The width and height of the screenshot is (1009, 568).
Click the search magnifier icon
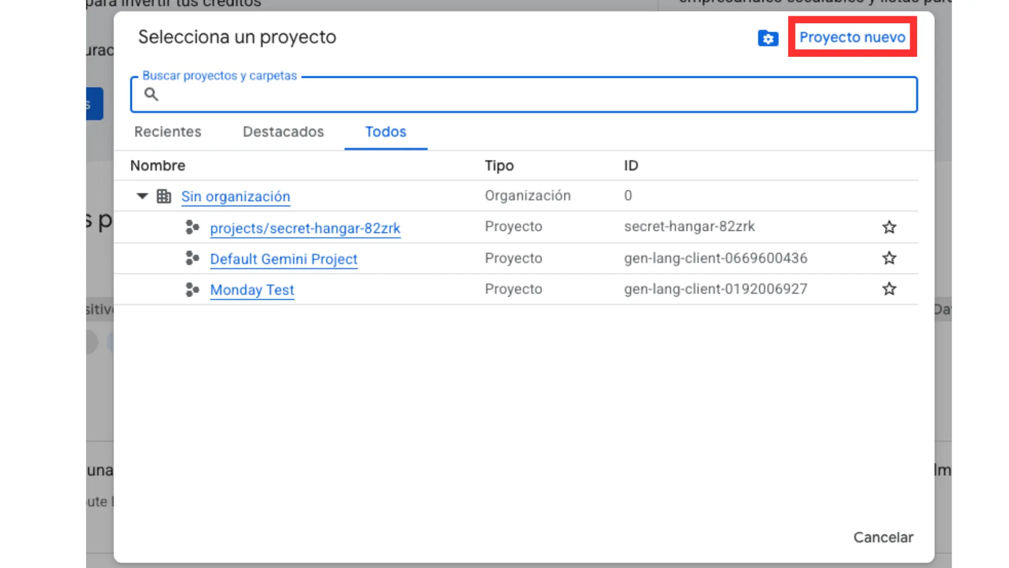point(151,94)
